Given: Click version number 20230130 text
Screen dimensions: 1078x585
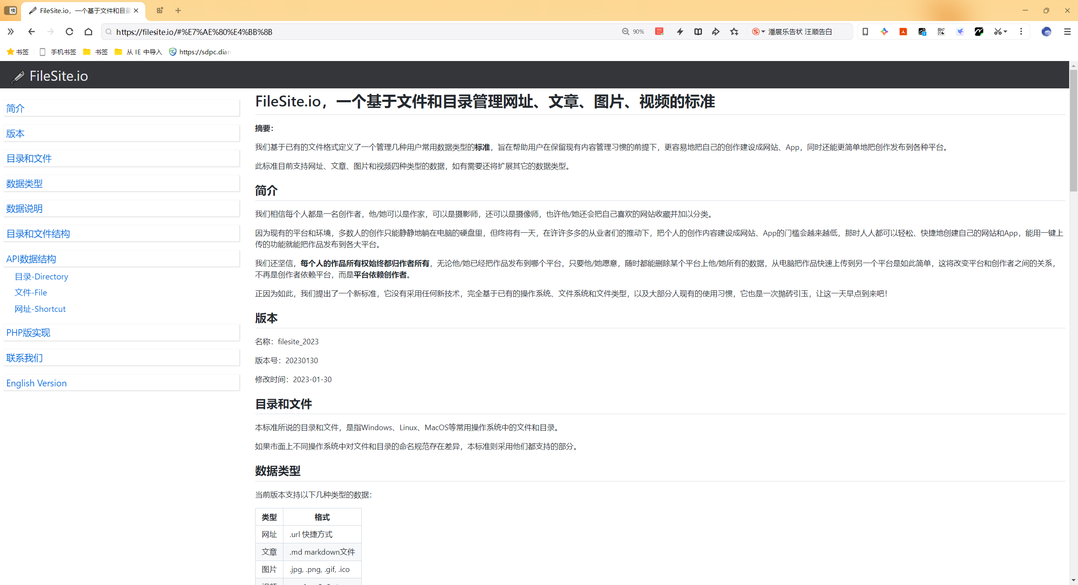Looking at the screenshot, I should (x=302, y=360).
